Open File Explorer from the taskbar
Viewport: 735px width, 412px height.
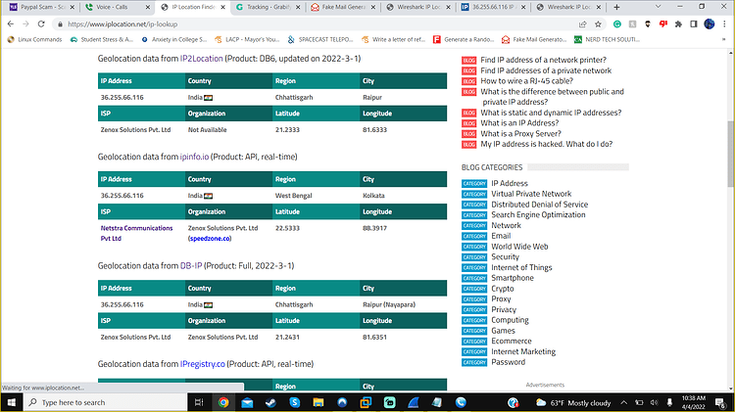point(318,402)
